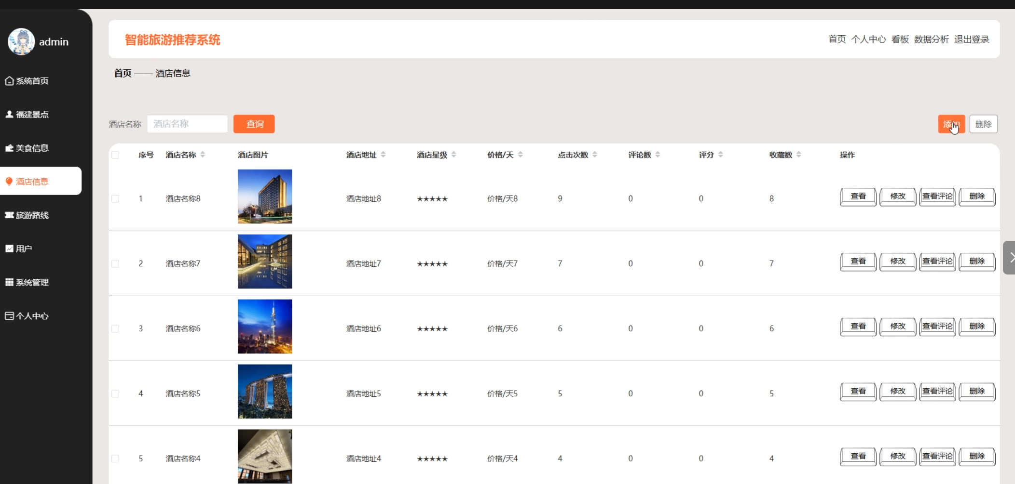
Task: Expand the right-edge side panel arrow
Action: tap(1009, 258)
